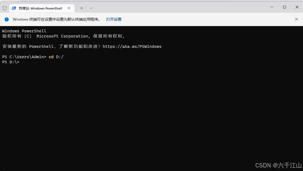The height and width of the screenshot is (171, 303).
Task: Close the 管理员: Windows PowerShell tab
Action: (69, 8)
